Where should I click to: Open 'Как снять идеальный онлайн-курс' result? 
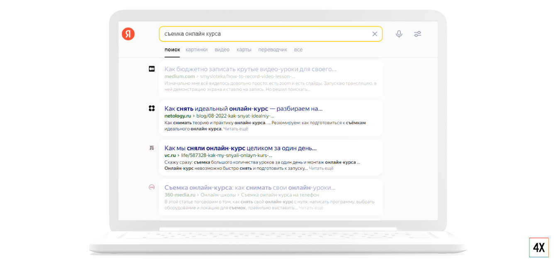(243, 108)
